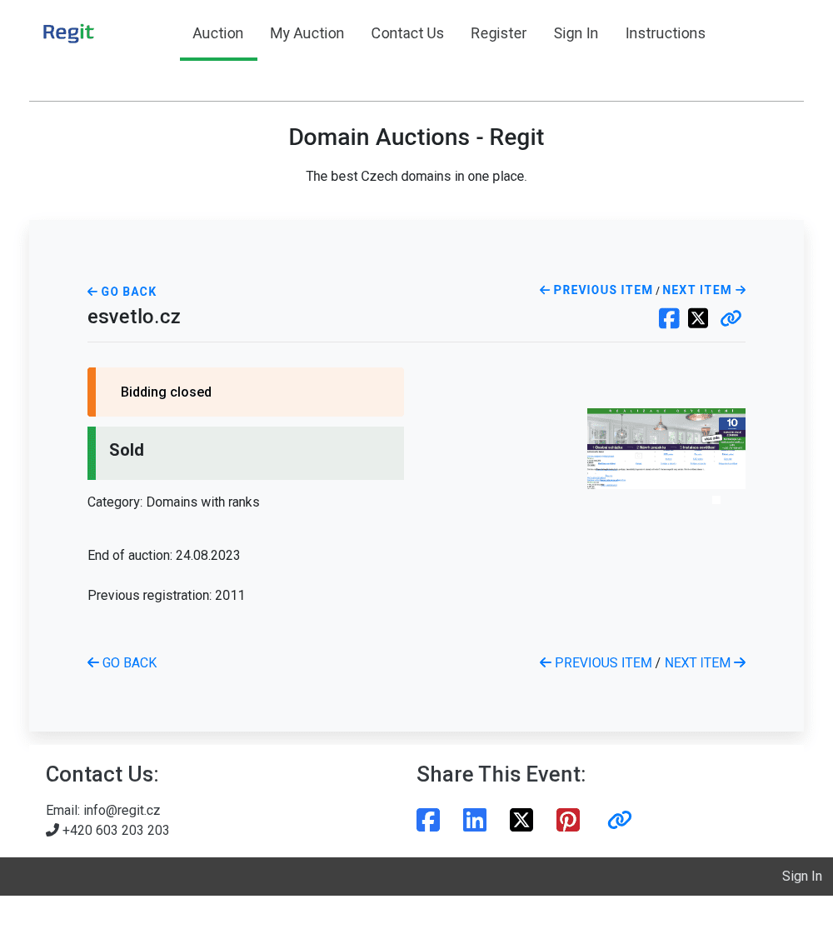
Task: Share on X beside the domain title
Action: [x=698, y=318]
